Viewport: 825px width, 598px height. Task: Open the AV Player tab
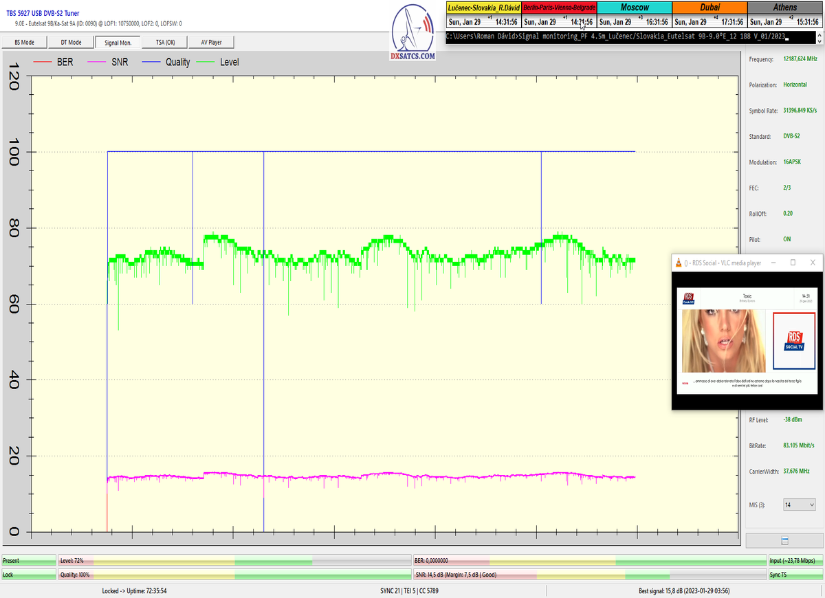click(x=211, y=42)
